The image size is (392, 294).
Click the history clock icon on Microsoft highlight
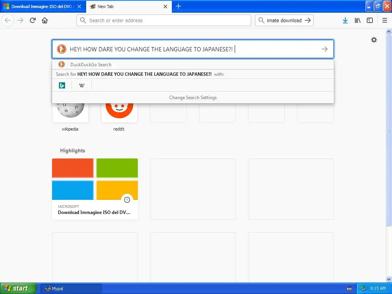(x=127, y=200)
